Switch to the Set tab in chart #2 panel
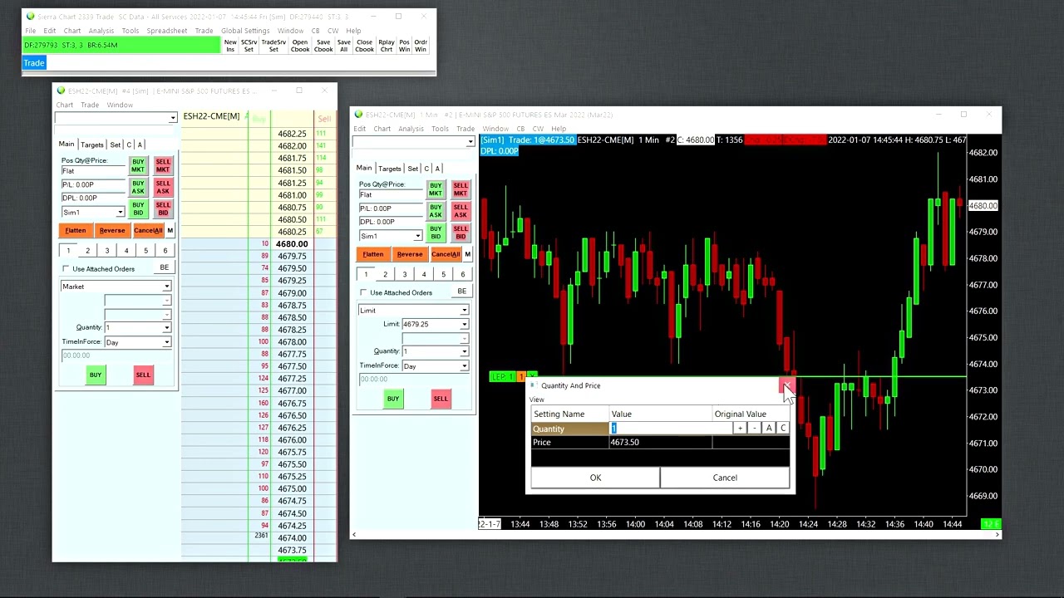This screenshot has width=1064, height=598. point(412,169)
